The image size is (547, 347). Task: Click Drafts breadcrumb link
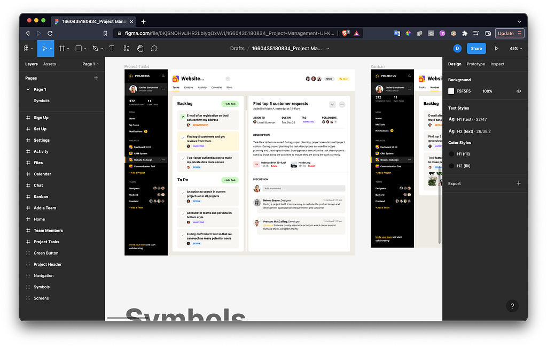pos(237,49)
